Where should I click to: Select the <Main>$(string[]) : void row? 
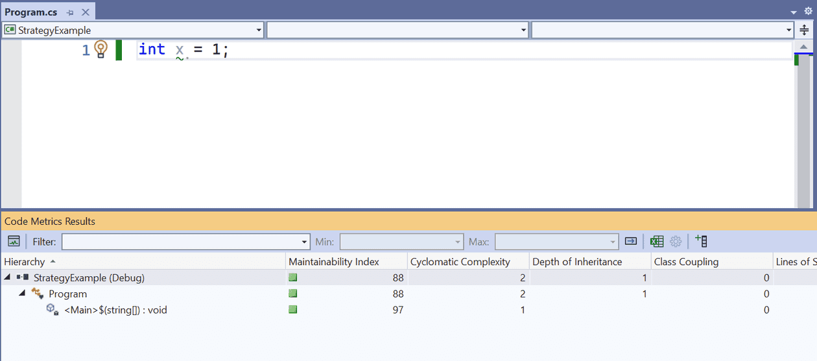(115, 310)
